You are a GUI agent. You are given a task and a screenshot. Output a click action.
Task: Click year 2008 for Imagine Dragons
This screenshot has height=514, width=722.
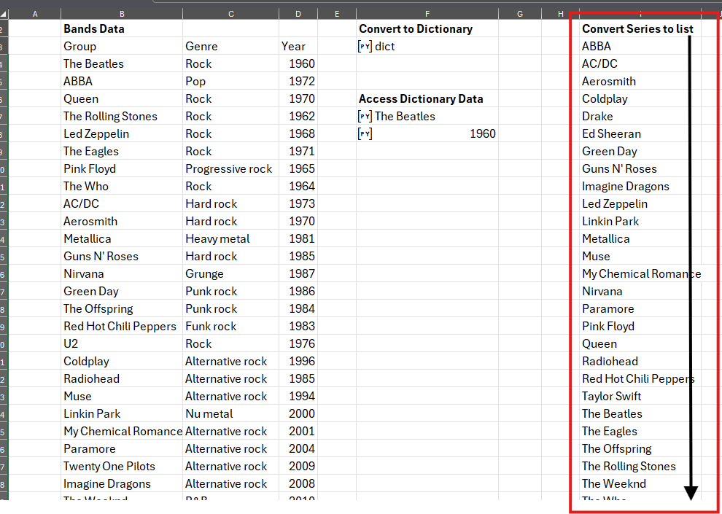click(x=298, y=483)
